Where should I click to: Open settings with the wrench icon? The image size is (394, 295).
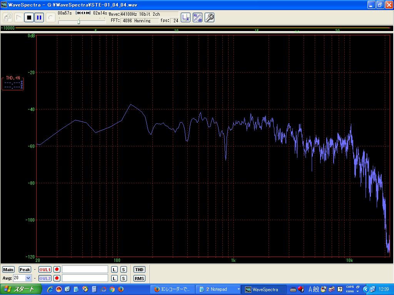point(209,18)
